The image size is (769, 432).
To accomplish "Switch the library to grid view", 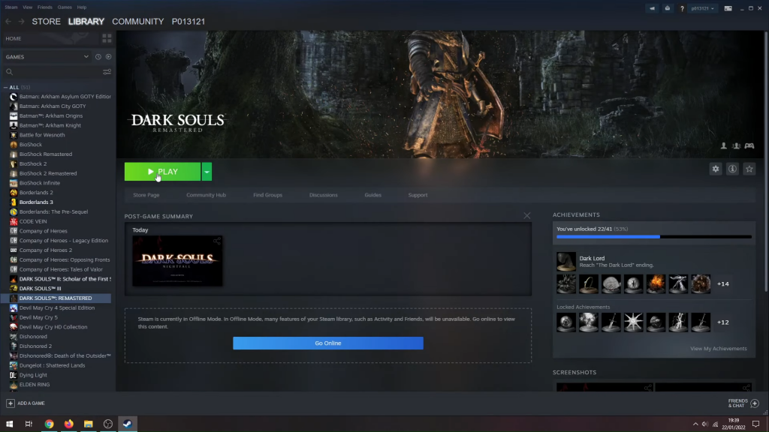I will click(x=107, y=38).
